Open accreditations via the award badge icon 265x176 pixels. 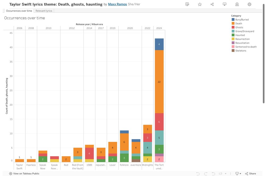point(237,4)
